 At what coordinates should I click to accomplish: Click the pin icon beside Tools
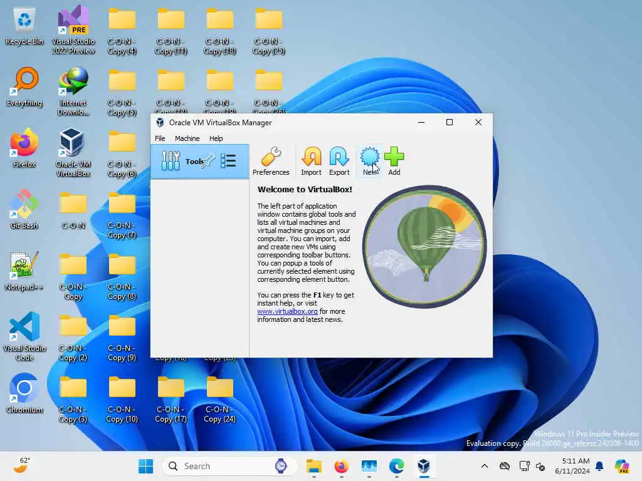click(208, 160)
